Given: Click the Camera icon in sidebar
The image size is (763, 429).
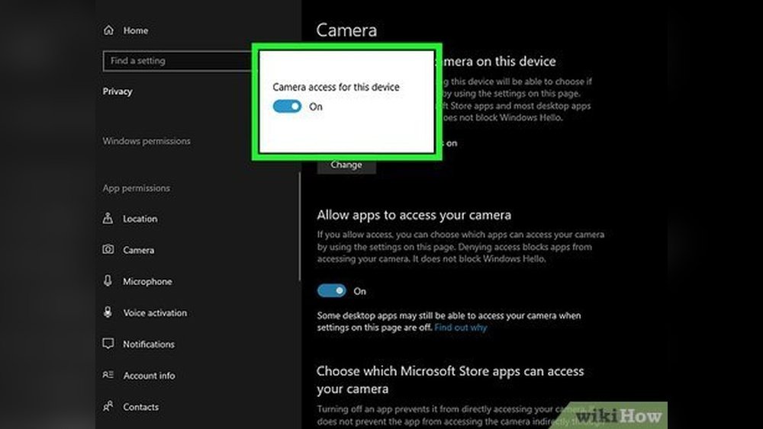Looking at the screenshot, I should tap(108, 249).
